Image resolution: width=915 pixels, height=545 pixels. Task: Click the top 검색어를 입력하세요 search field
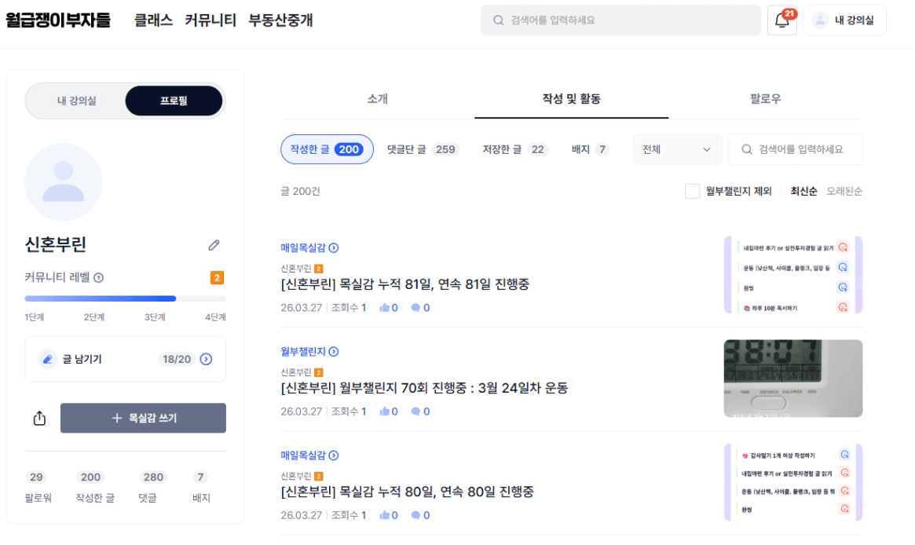(x=620, y=20)
